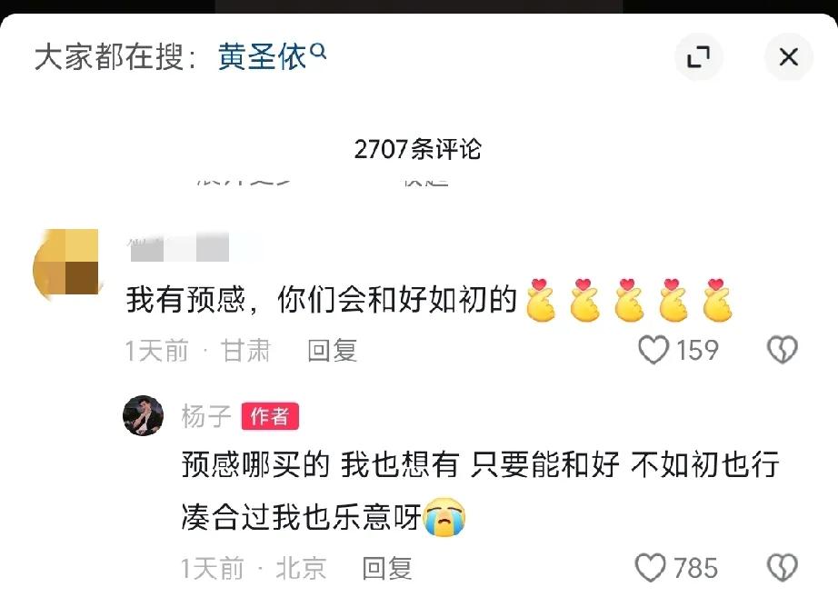Like the comment with 159 likes
The height and width of the screenshot is (607, 838).
[x=653, y=350]
